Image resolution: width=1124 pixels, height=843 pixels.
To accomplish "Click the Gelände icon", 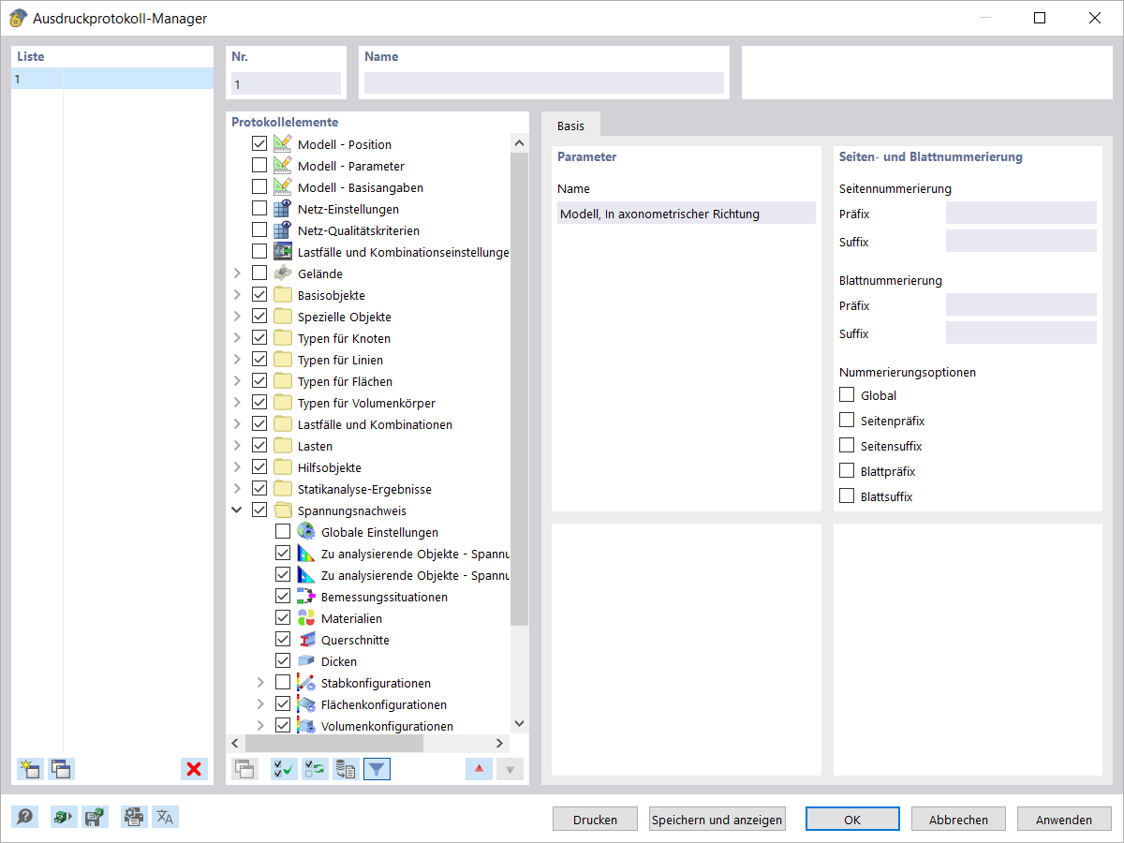I will click(283, 274).
